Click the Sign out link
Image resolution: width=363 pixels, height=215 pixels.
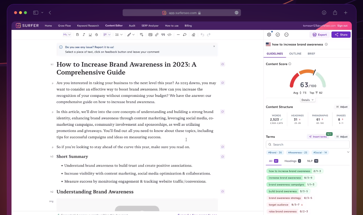click(x=342, y=26)
